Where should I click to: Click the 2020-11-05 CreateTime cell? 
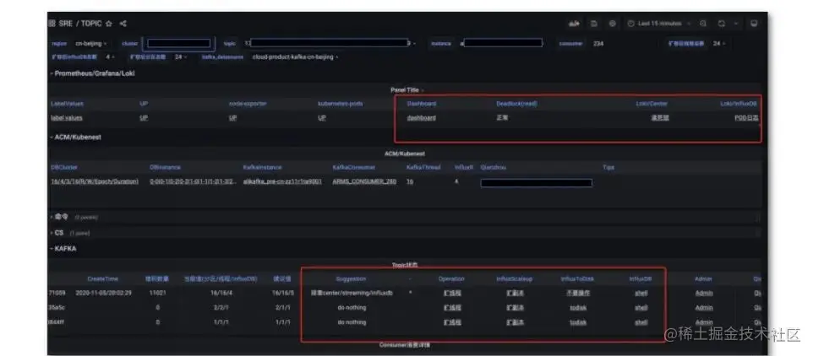coord(102,293)
